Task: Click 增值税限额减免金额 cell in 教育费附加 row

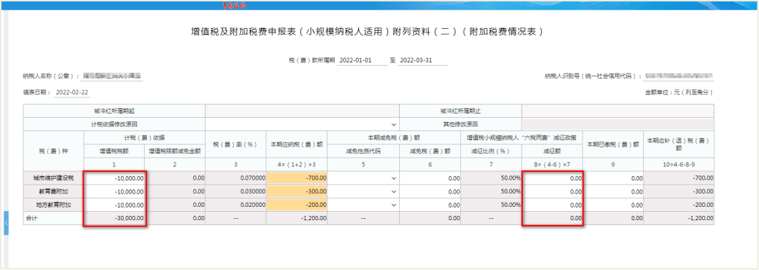Action: [175, 191]
